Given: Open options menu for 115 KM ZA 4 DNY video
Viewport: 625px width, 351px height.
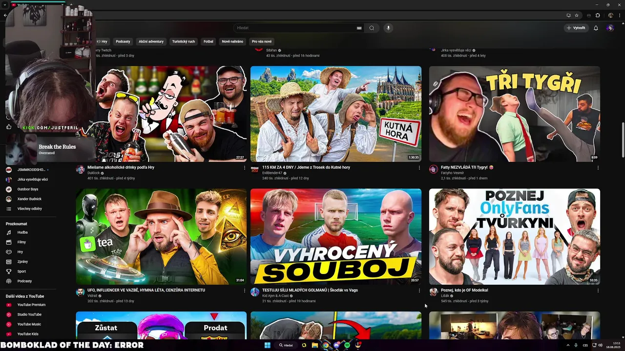Looking at the screenshot, I should point(419,168).
